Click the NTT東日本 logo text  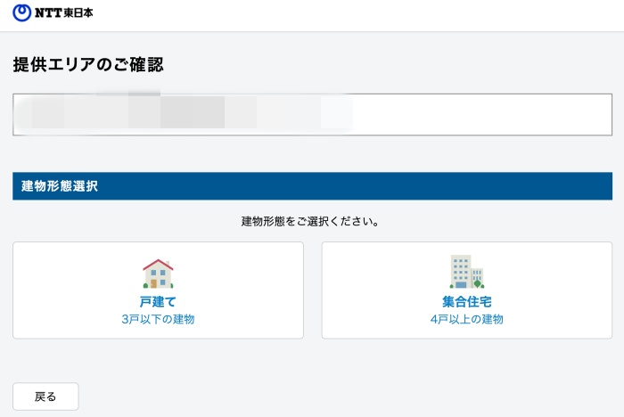(63, 12)
